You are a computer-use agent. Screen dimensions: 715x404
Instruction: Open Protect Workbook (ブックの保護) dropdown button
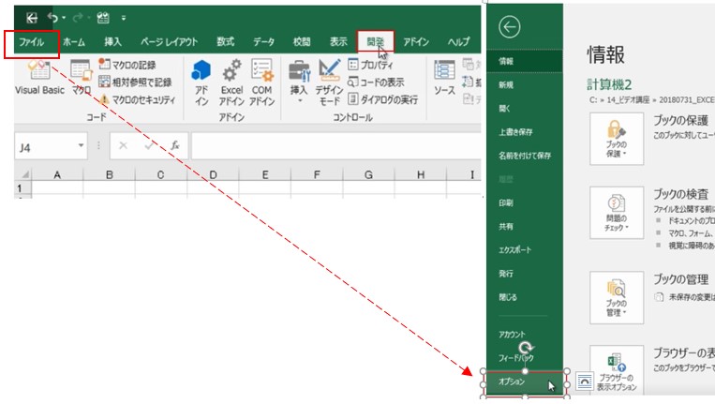point(617,139)
